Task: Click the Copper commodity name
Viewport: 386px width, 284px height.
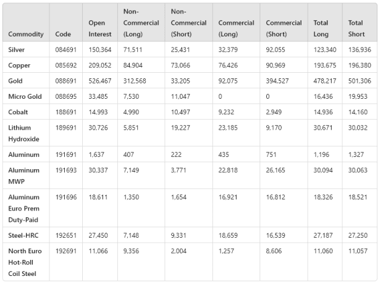Action: point(19,65)
